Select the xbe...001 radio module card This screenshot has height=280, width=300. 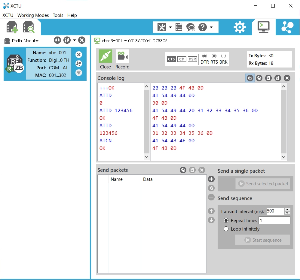coord(45,64)
